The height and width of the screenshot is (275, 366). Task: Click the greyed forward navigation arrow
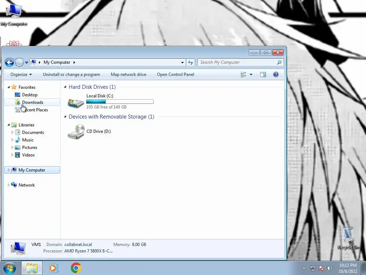[19, 62]
